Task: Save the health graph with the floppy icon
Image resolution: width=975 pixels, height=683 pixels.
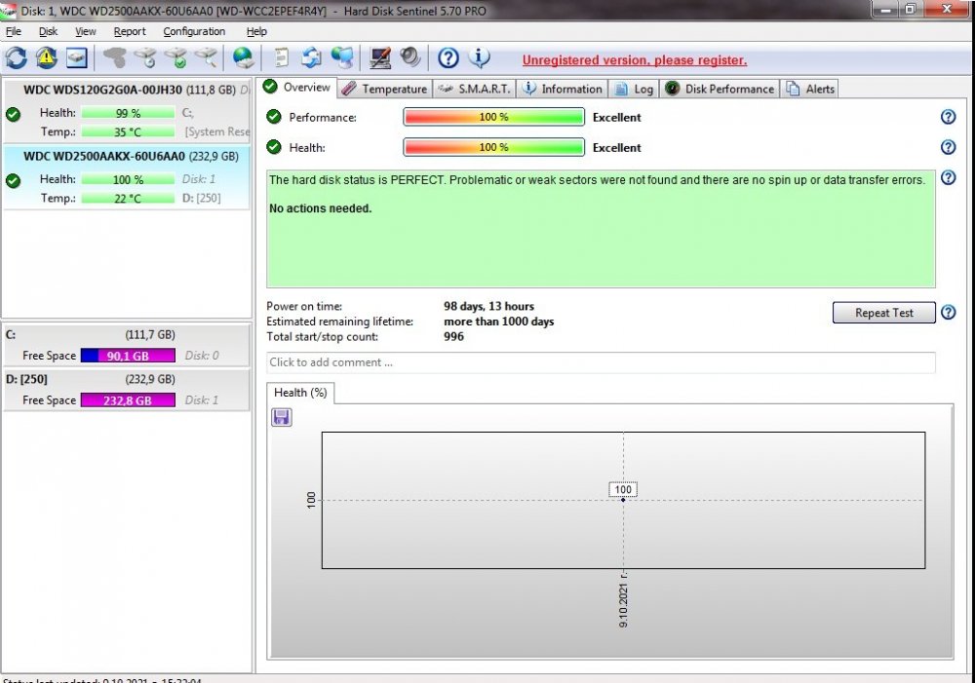Action: 282,417
